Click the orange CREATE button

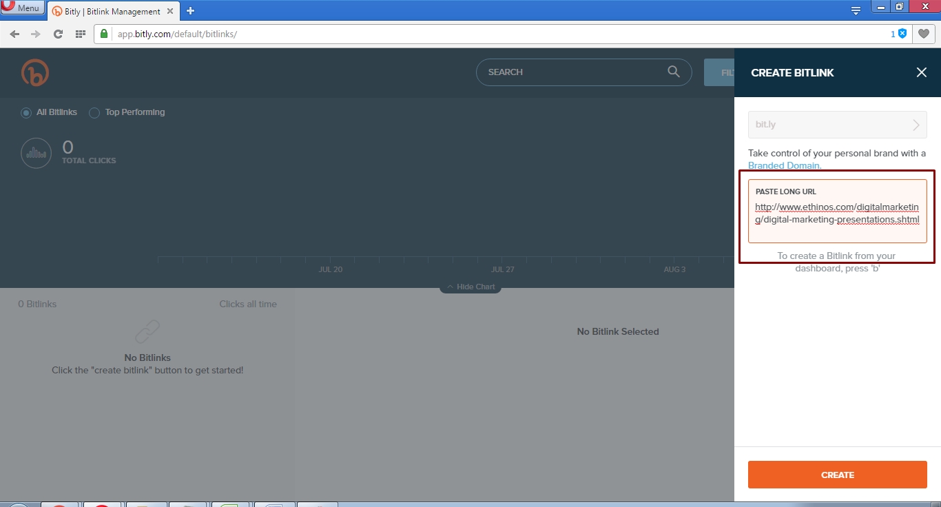coord(838,475)
